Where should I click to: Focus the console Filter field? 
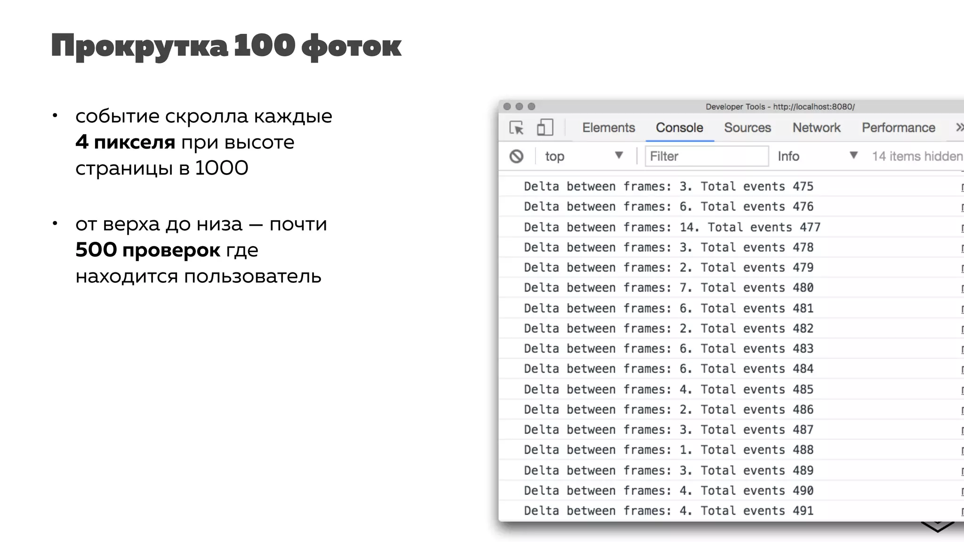pos(707,156)
